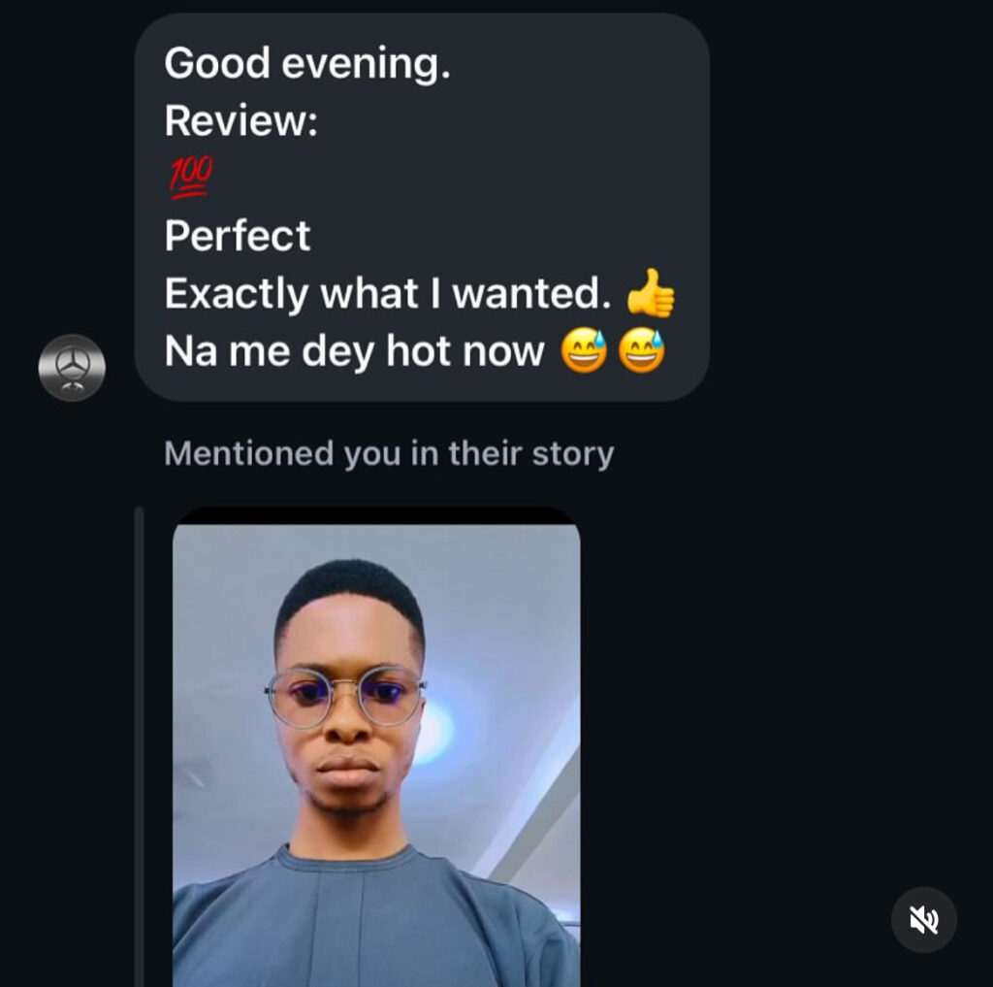The width and height of the screenshot is (993, 987).
Task: Open the Mercedes logo profile avatar
Action: tap(72, 368)
